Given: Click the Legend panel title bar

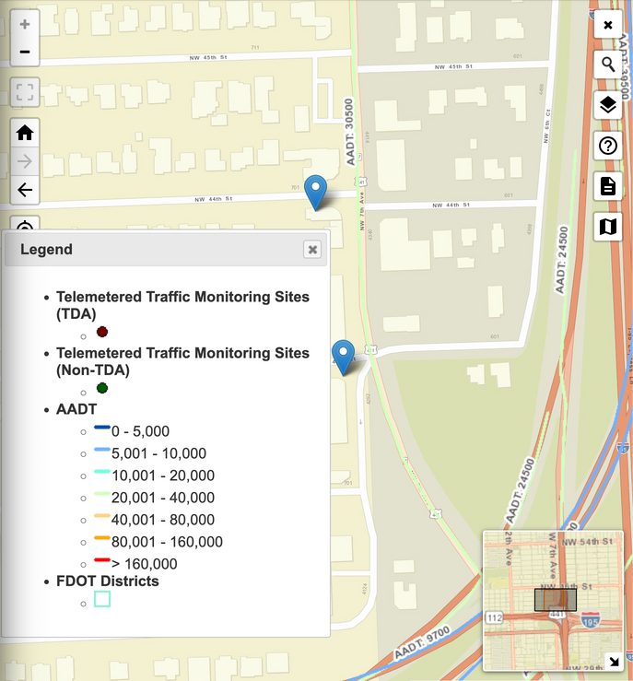Looking at the screenshot, I should (x=157, y=250).
